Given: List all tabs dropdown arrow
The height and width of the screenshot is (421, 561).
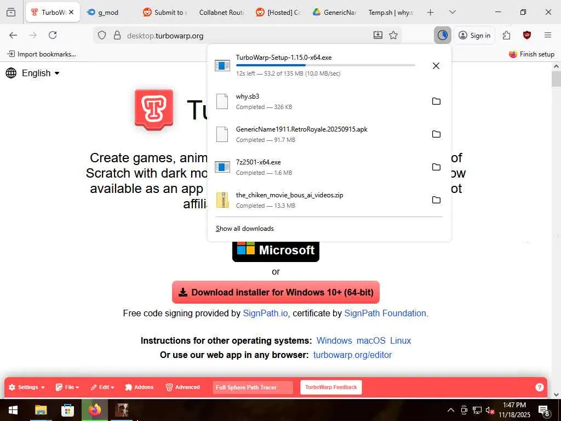Looking at the screenshot, I should [452, 12].
